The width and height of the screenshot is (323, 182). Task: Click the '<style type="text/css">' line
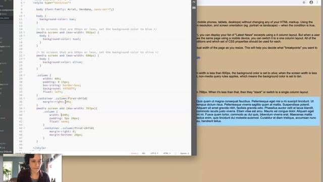point(52,3)
